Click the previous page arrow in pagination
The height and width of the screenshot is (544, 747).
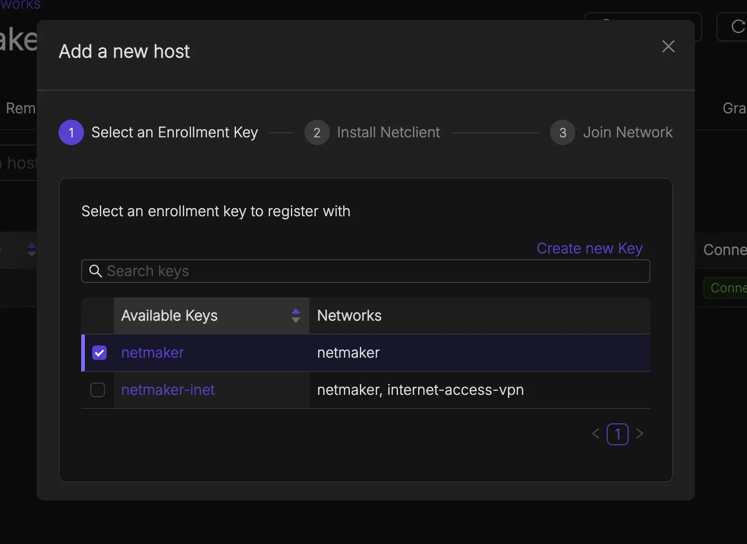[595, 434]
